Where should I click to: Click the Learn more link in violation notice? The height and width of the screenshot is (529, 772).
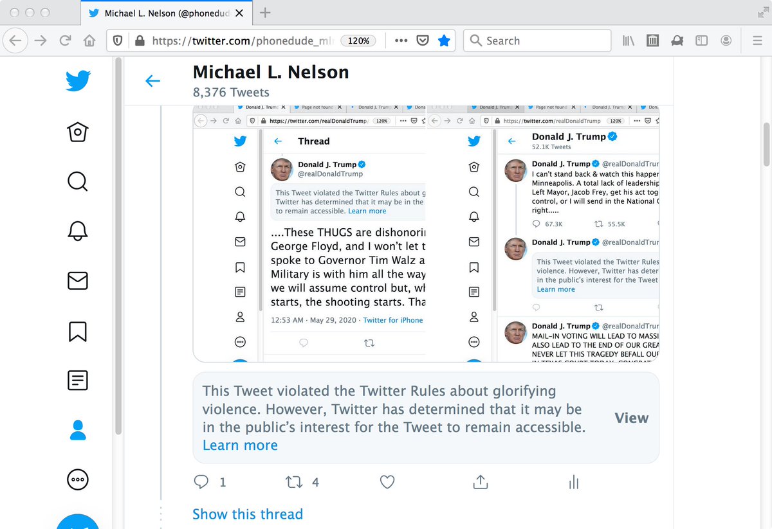[240, 445]
